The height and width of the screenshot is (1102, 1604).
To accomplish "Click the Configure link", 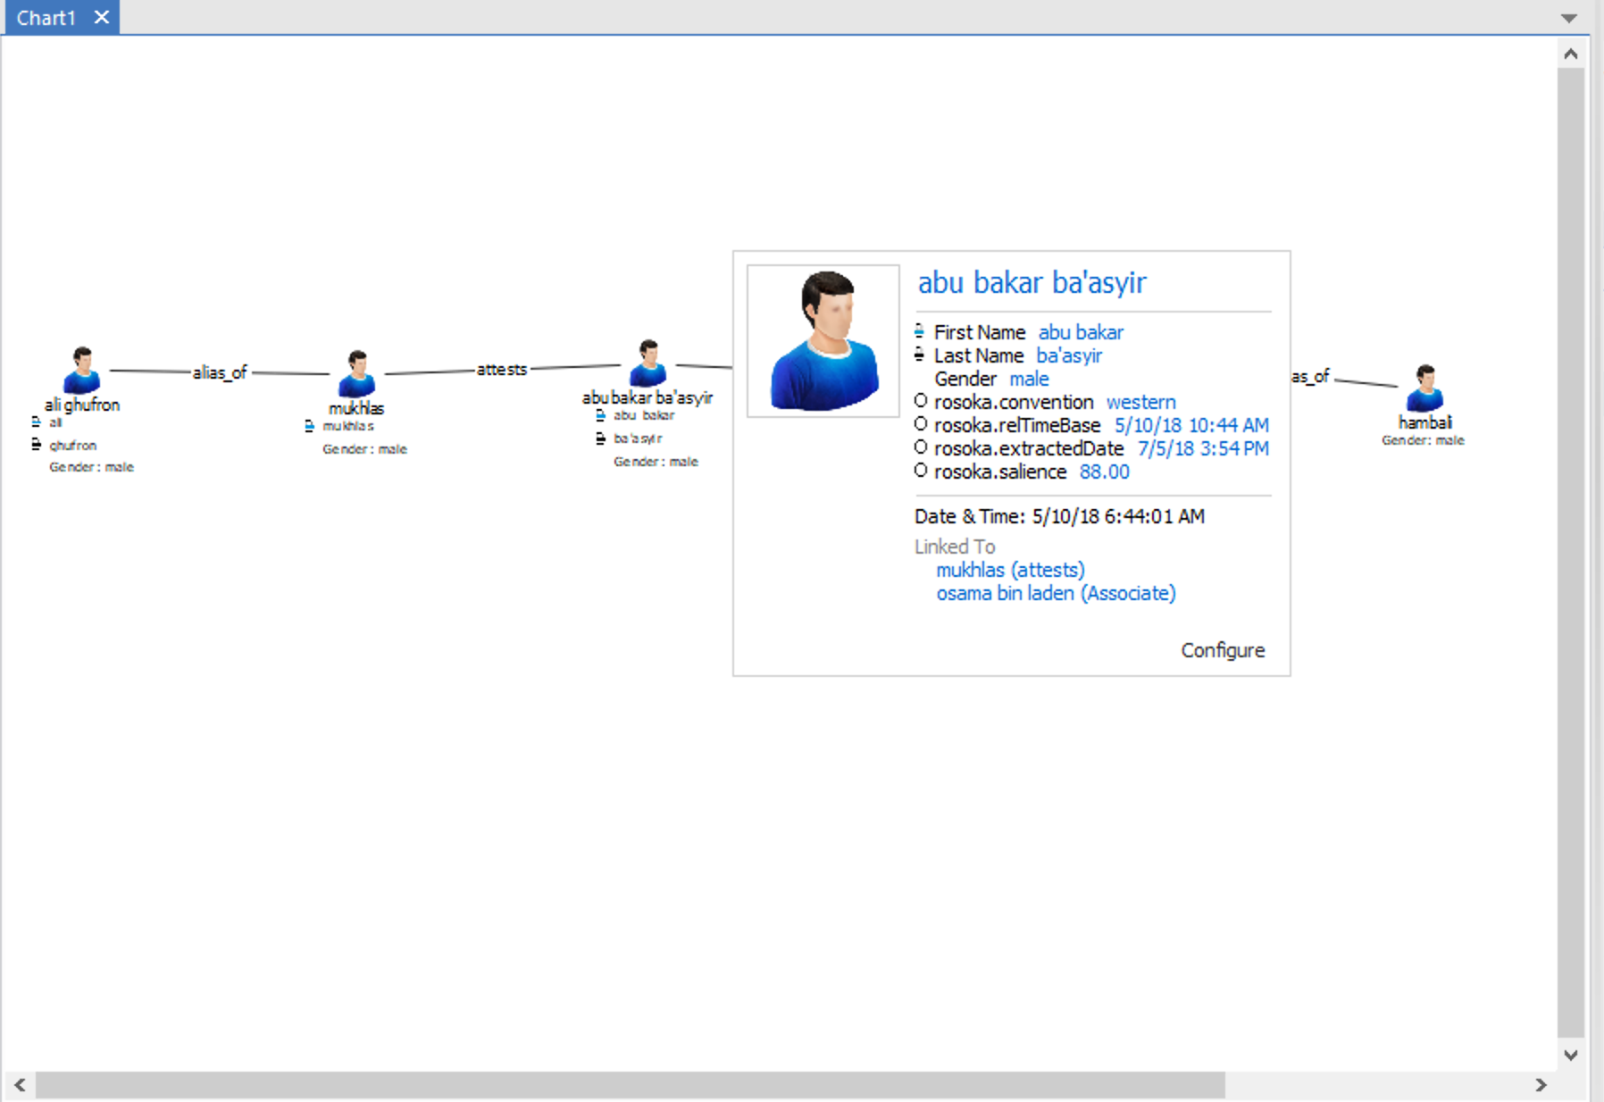I will [1224, 650].
